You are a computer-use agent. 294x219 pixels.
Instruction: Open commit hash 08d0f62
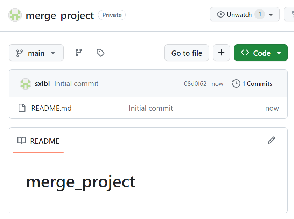(x=195, y=84)
